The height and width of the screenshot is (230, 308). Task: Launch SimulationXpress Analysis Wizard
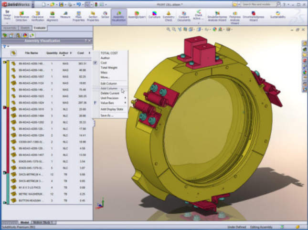pyautogui.click(x=217, y=16)
